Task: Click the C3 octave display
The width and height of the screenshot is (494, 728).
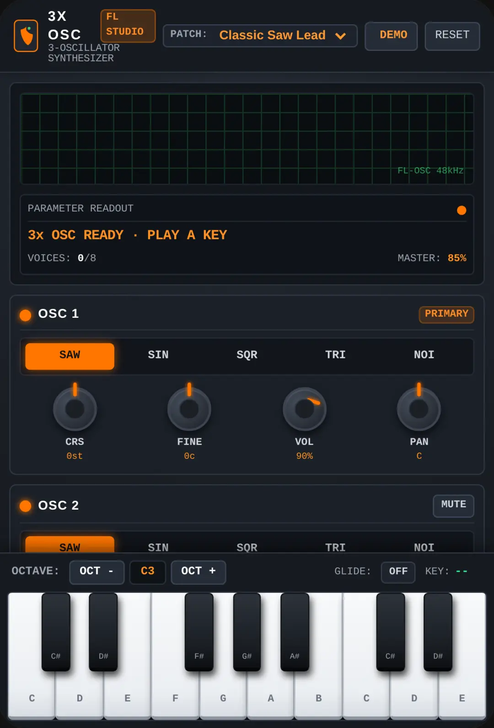Action: click(x=147, y=572)
